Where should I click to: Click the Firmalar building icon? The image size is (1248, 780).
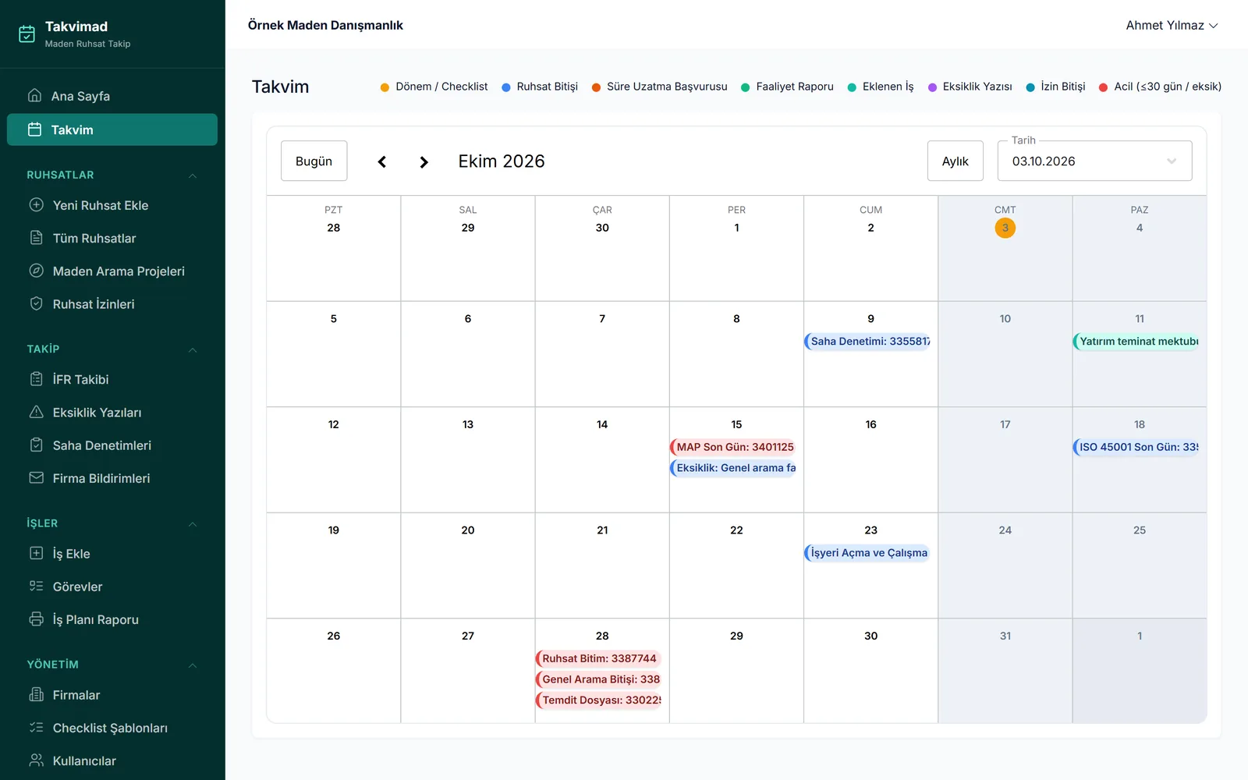tap(36, 694)
